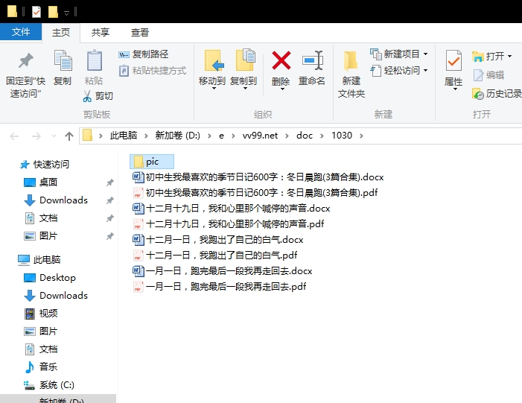
Task: Expand chevron after 1030 in path
Action: pos(361,136)
